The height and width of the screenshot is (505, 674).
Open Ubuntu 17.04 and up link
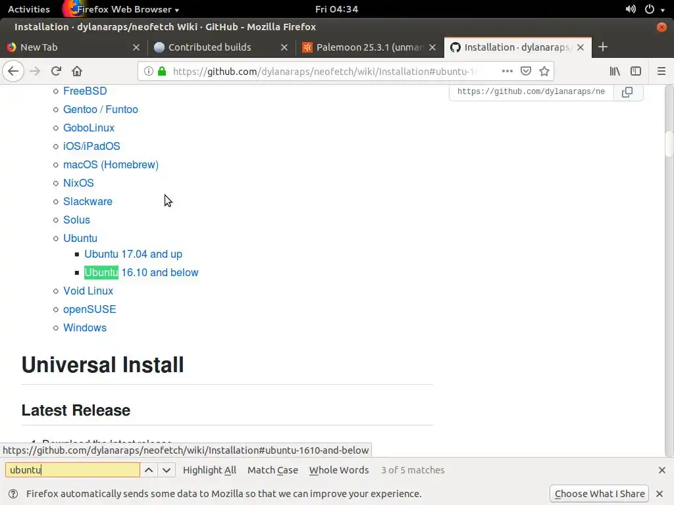pyautogui.click(x=133, y=254)
